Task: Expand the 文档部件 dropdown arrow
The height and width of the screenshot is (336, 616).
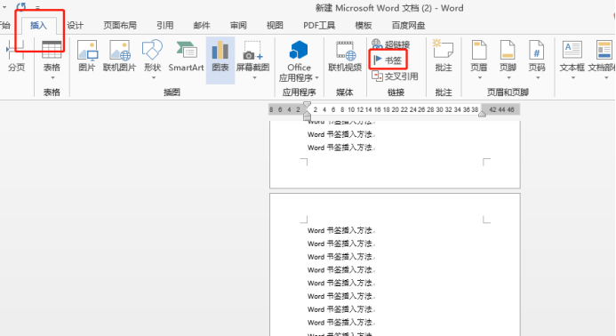Action: coord(606,78)
